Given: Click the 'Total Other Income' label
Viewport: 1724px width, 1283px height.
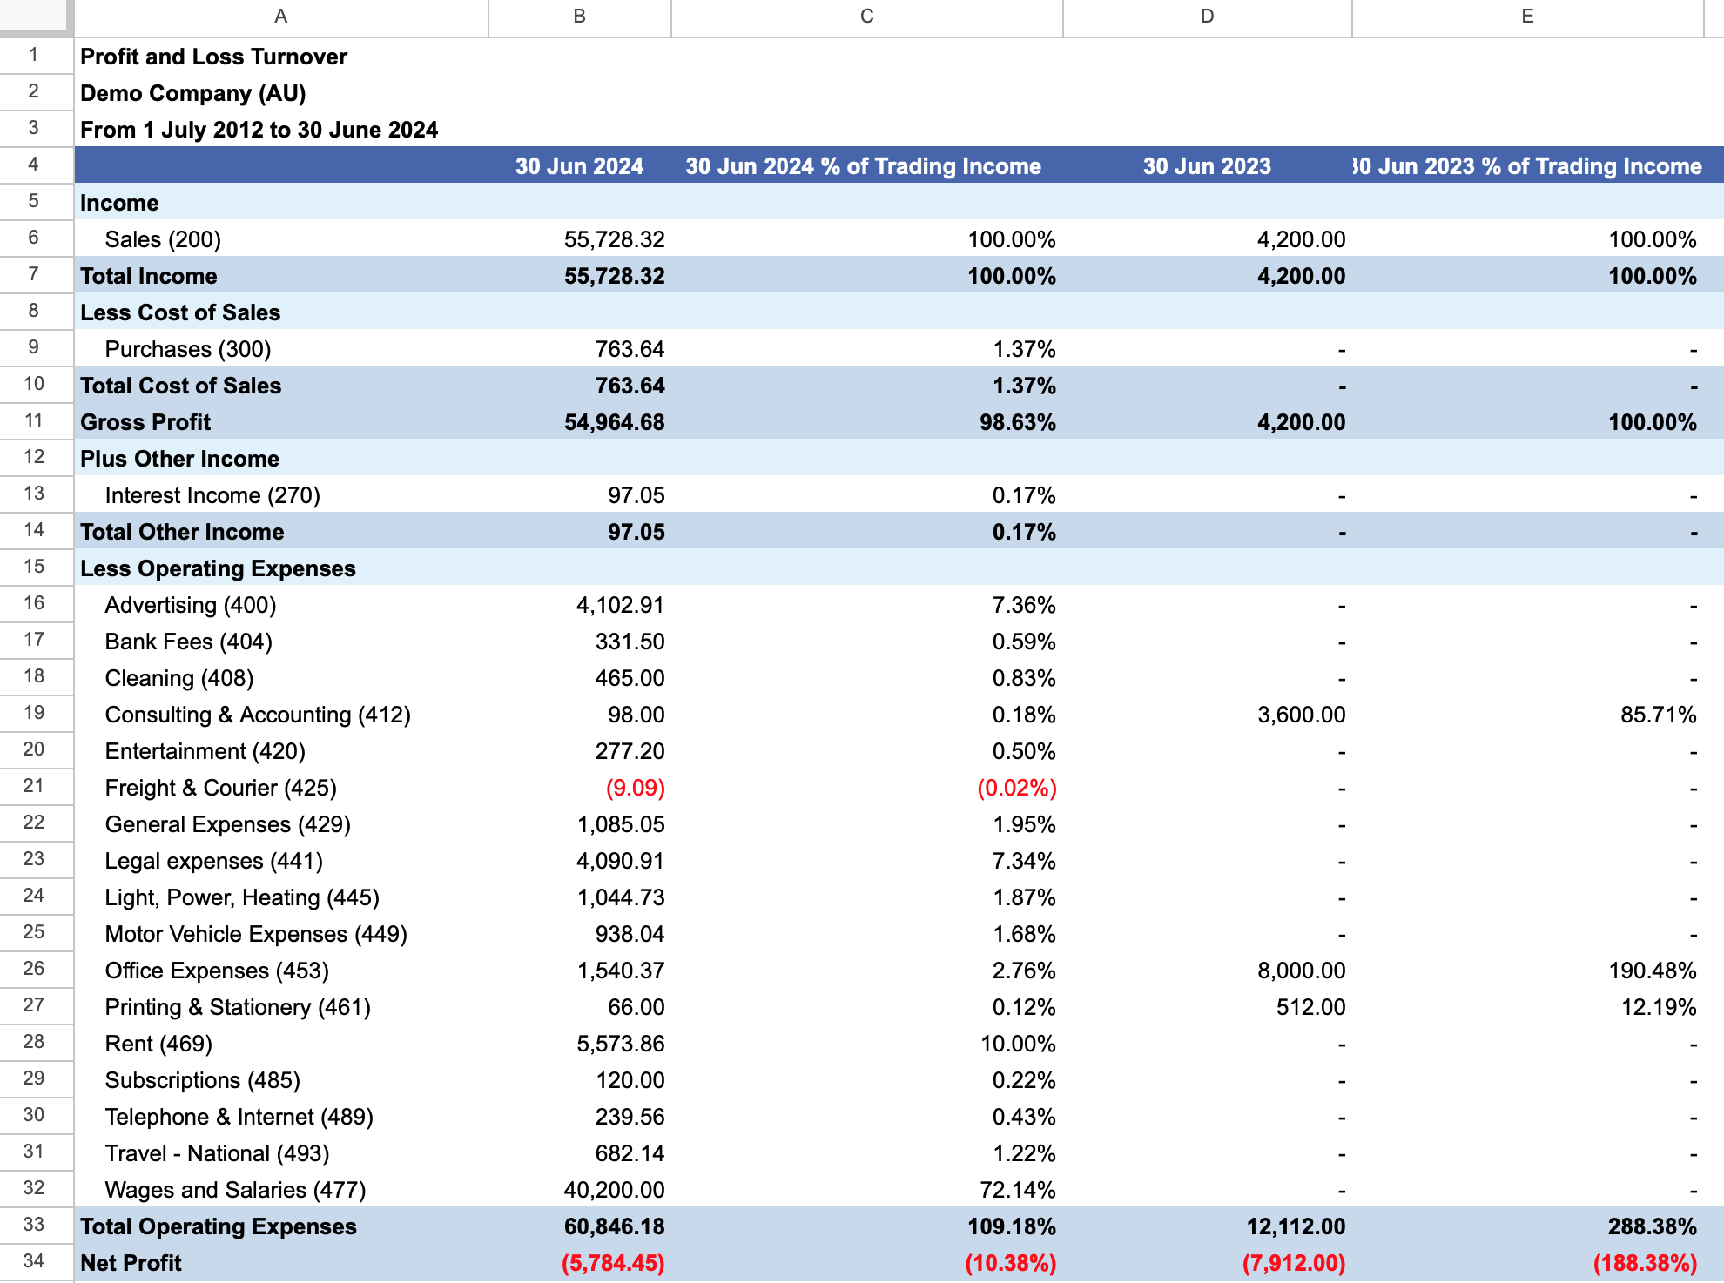Looking at the screenshot, I should 183,532.
